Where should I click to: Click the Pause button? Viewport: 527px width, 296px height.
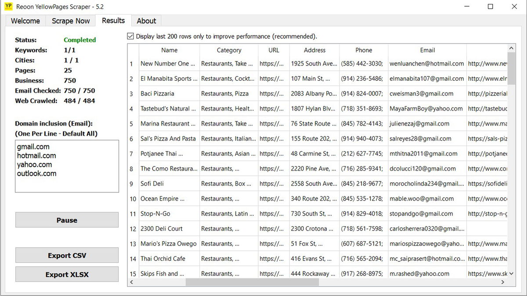tap(67, 220)
